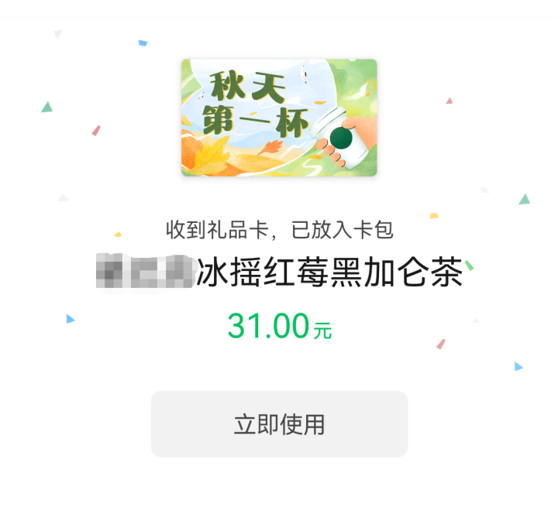Click yellow confetti beside 卡包 text
The height and width of the screenshot is (521, 558).
click(x=434, y=215)
